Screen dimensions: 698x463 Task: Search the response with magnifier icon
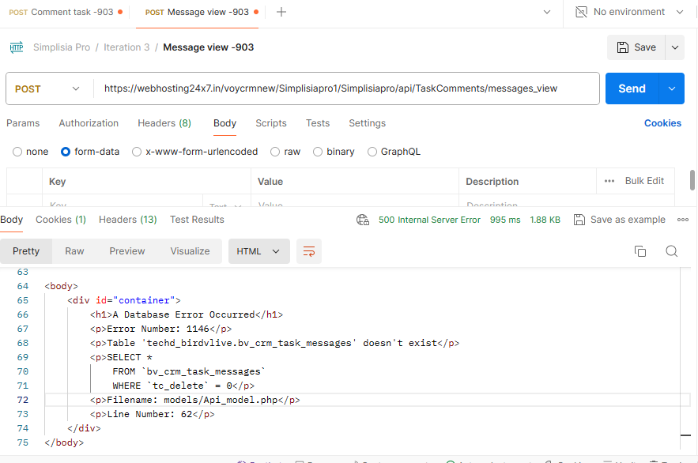tap(671, 251)
